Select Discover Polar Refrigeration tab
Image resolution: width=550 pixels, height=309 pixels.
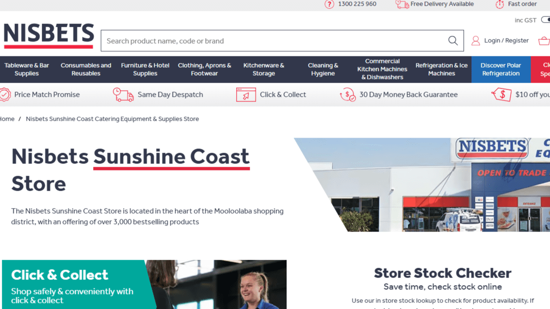(x=501, y=70)
